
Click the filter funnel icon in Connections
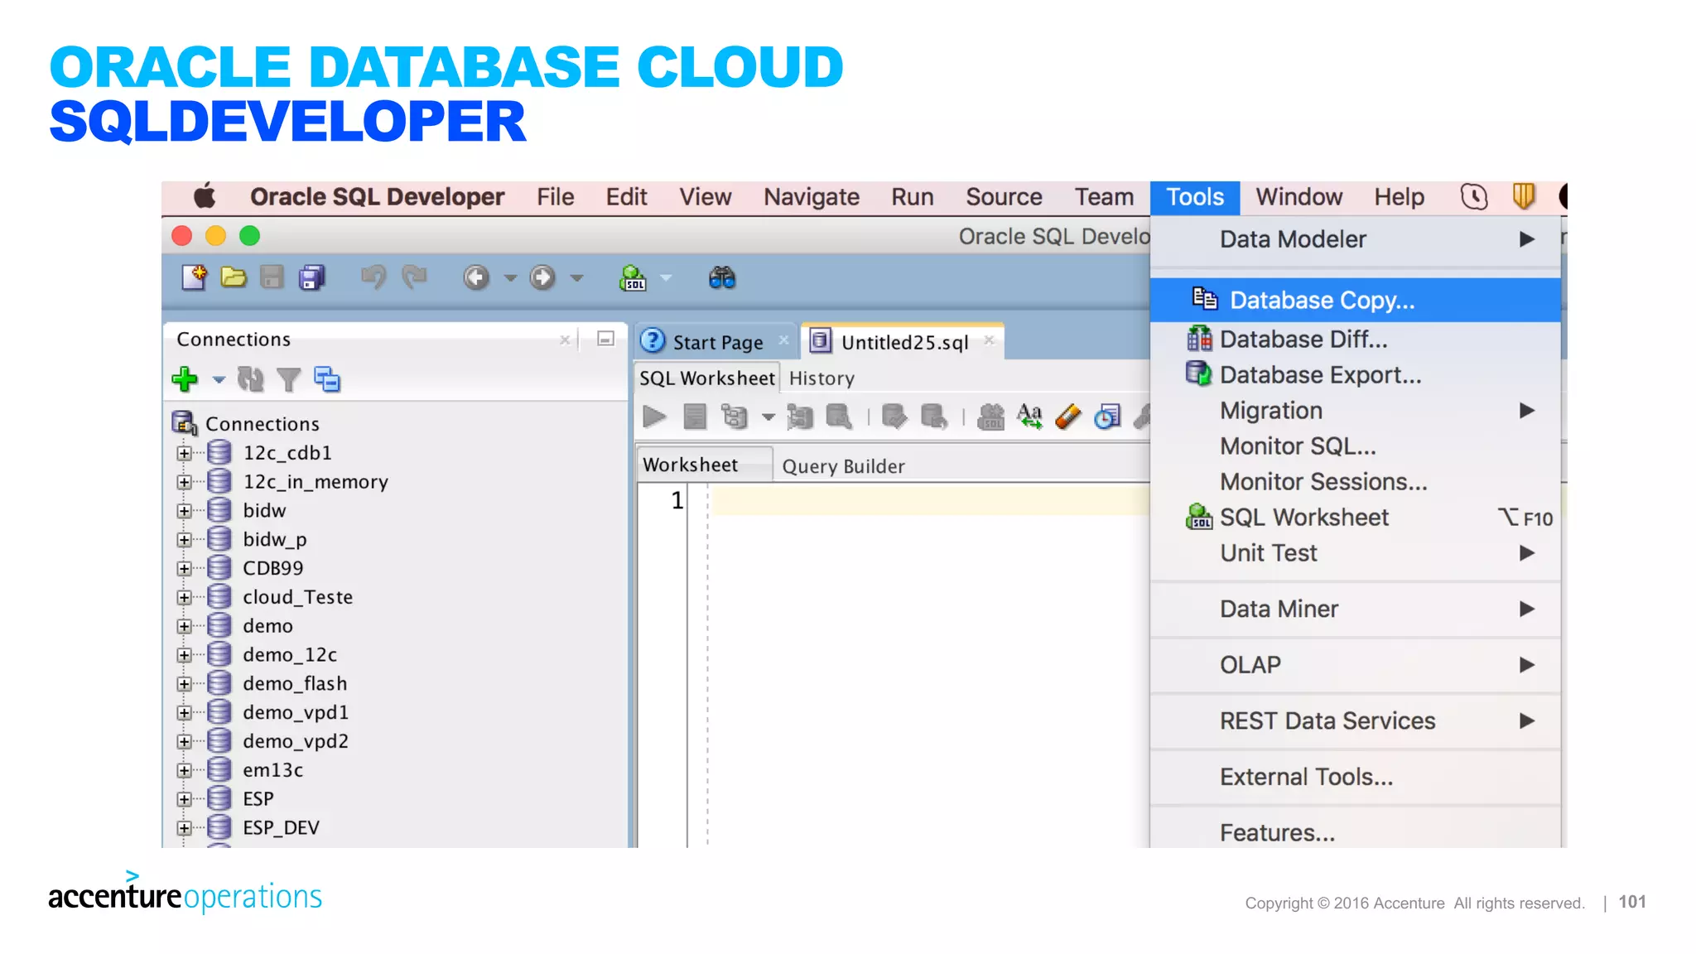tap(288, 380)
